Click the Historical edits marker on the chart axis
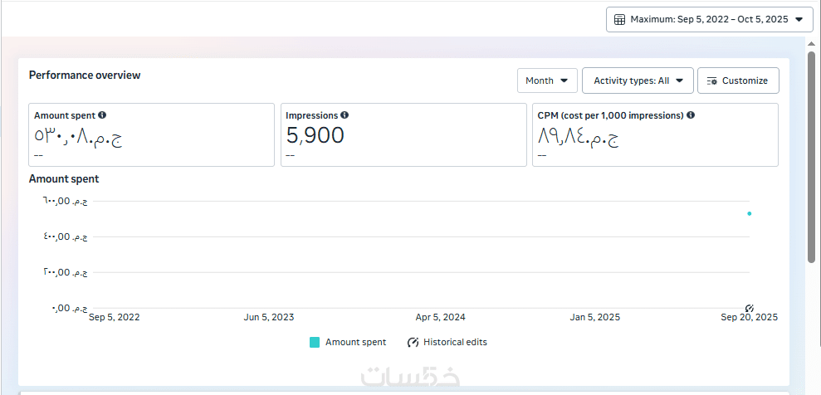Image resolution: width=821 pixels, height=395 pixels. [750, 308]
